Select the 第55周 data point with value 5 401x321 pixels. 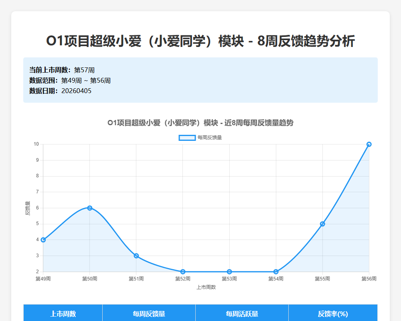pyautogui.click(x=322, y=224)
